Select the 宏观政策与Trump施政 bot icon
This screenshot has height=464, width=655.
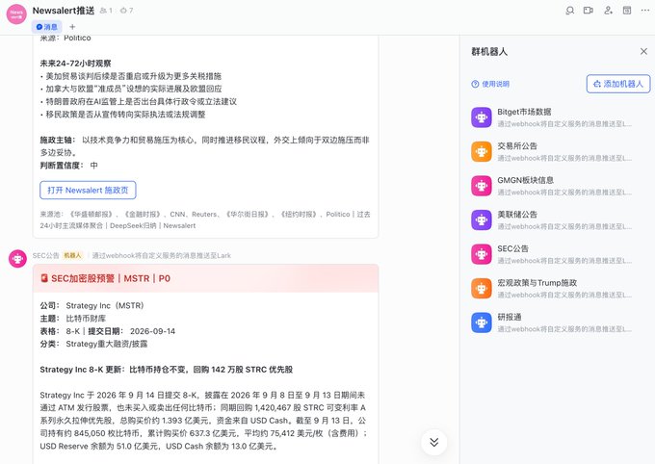[482, 289]
